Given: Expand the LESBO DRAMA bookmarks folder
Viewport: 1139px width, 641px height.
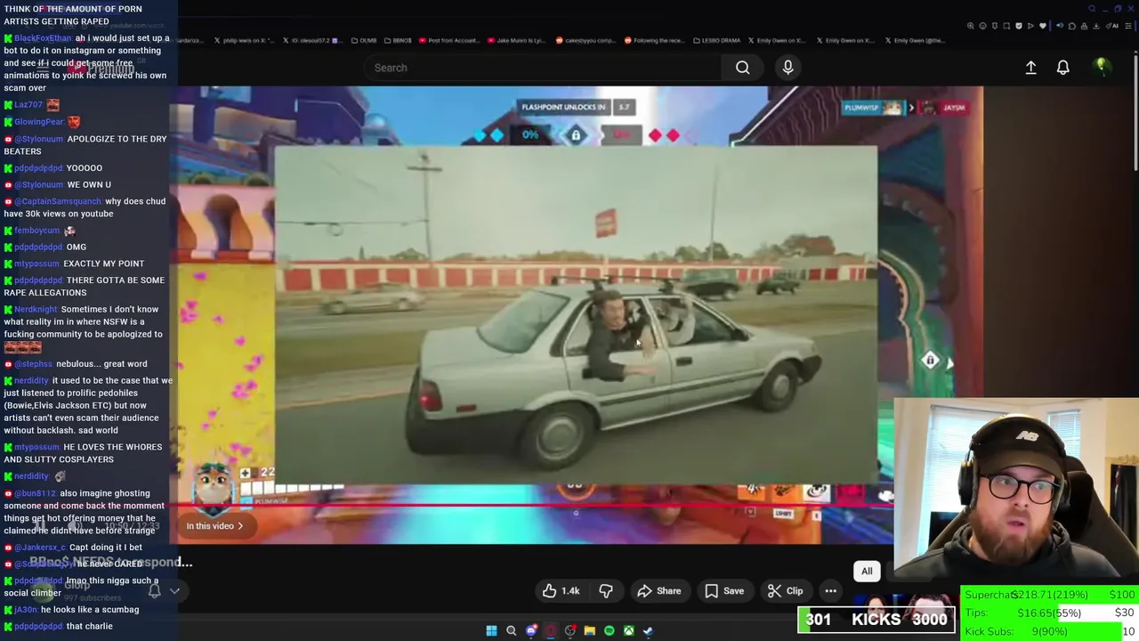Looking at the screenshot, I should click(715, 40).
